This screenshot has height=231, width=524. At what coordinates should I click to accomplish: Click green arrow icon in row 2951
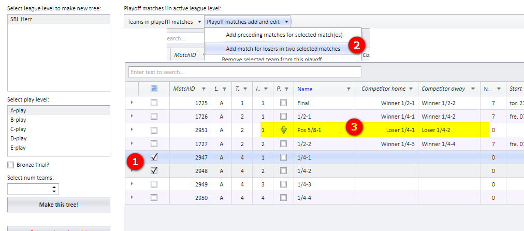284,131
